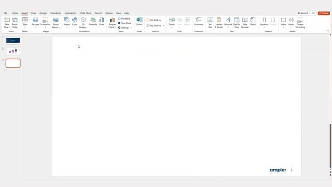Open the Shapes gallery

pyautogui.click(x=67, y=23)
